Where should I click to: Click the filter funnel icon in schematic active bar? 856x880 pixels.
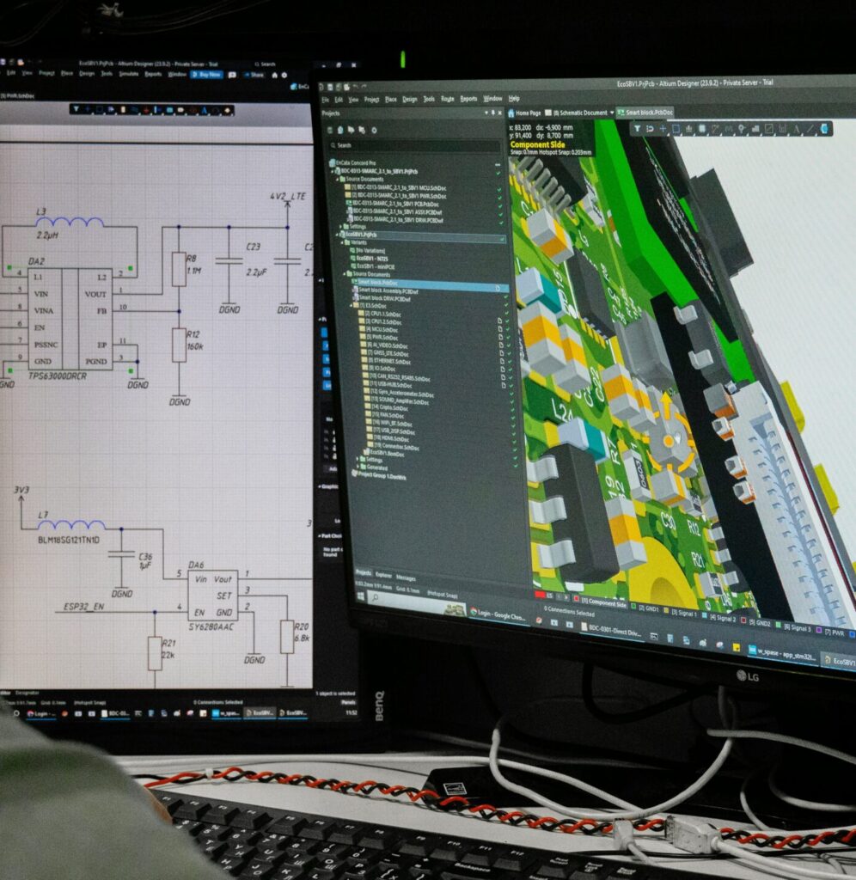(x=76, y=109)
